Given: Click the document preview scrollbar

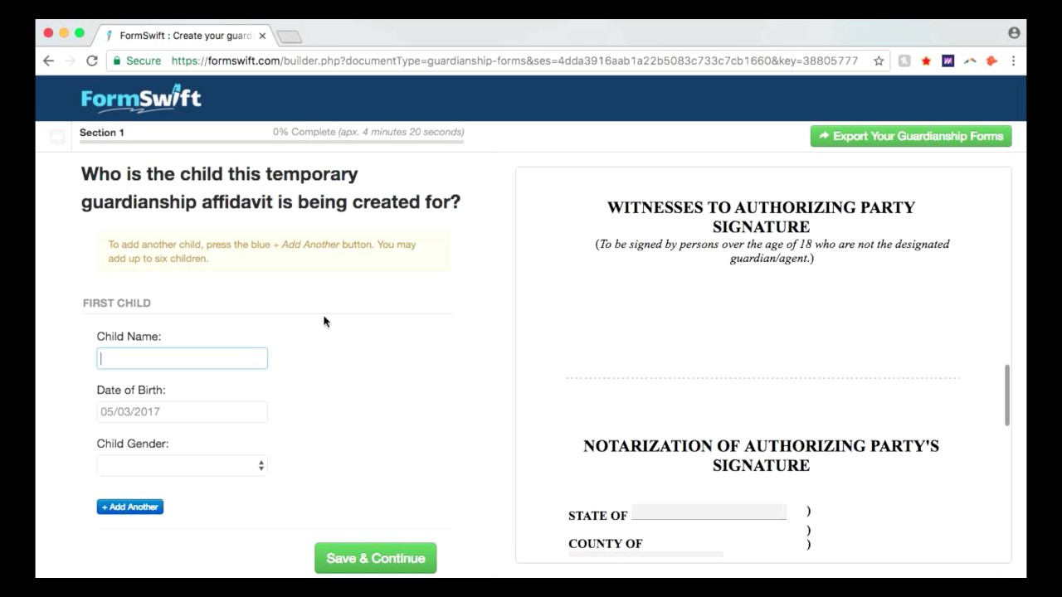Looking at the screenshot, I should point(1007,395).
